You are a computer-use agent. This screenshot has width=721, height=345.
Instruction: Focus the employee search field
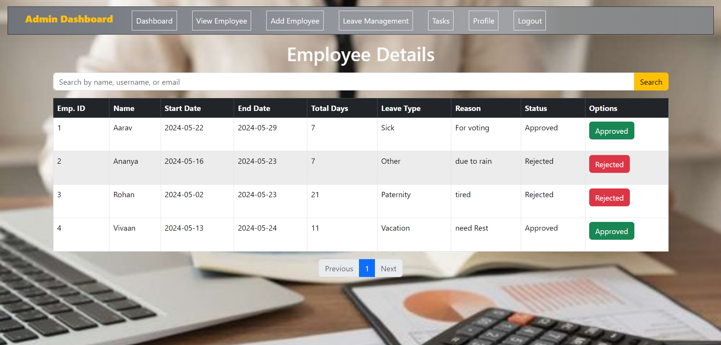point(344,82)
